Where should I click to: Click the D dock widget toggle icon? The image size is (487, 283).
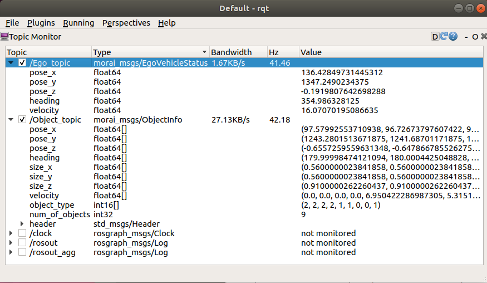pyautogui.click(x=435, y=37)
